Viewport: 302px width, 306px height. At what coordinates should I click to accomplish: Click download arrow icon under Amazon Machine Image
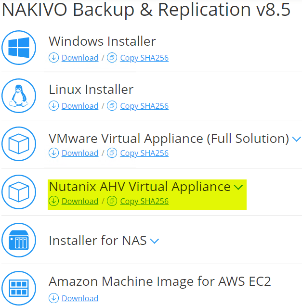(54, 298)
